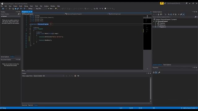Click the Solution Explorer Home icon
Viewport: 198px width, 111px height.
(158, 14)
